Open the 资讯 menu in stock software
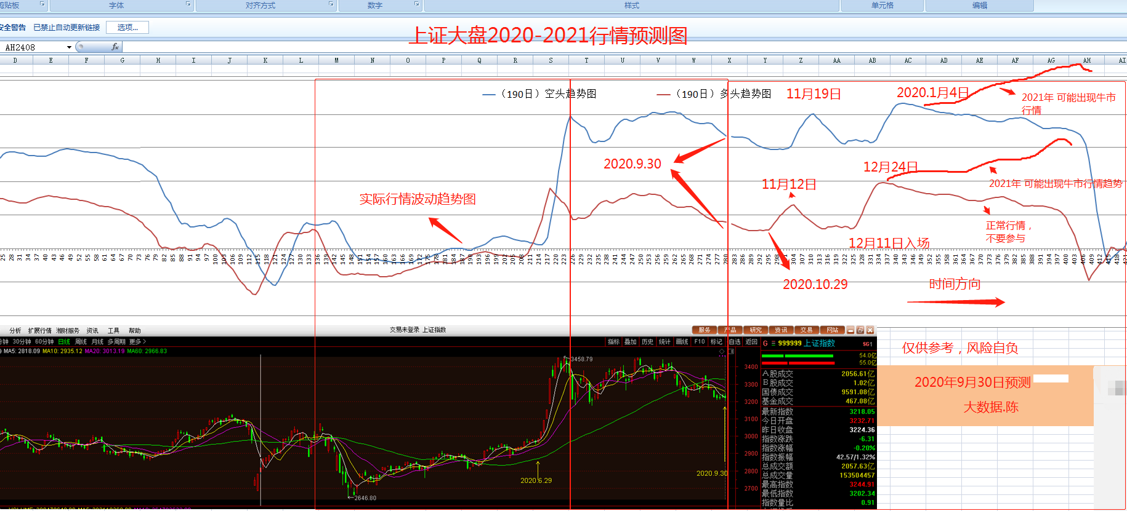Screen dimensions: 1127x511 click(x=92, y=331)
